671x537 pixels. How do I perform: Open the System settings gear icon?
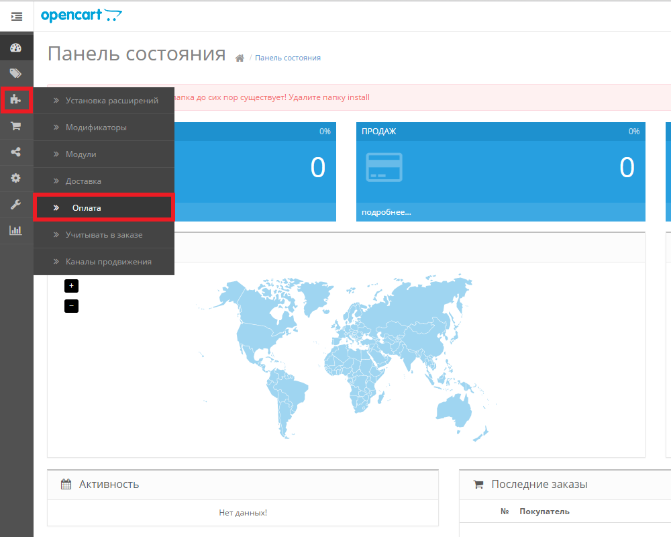(16, 178)
